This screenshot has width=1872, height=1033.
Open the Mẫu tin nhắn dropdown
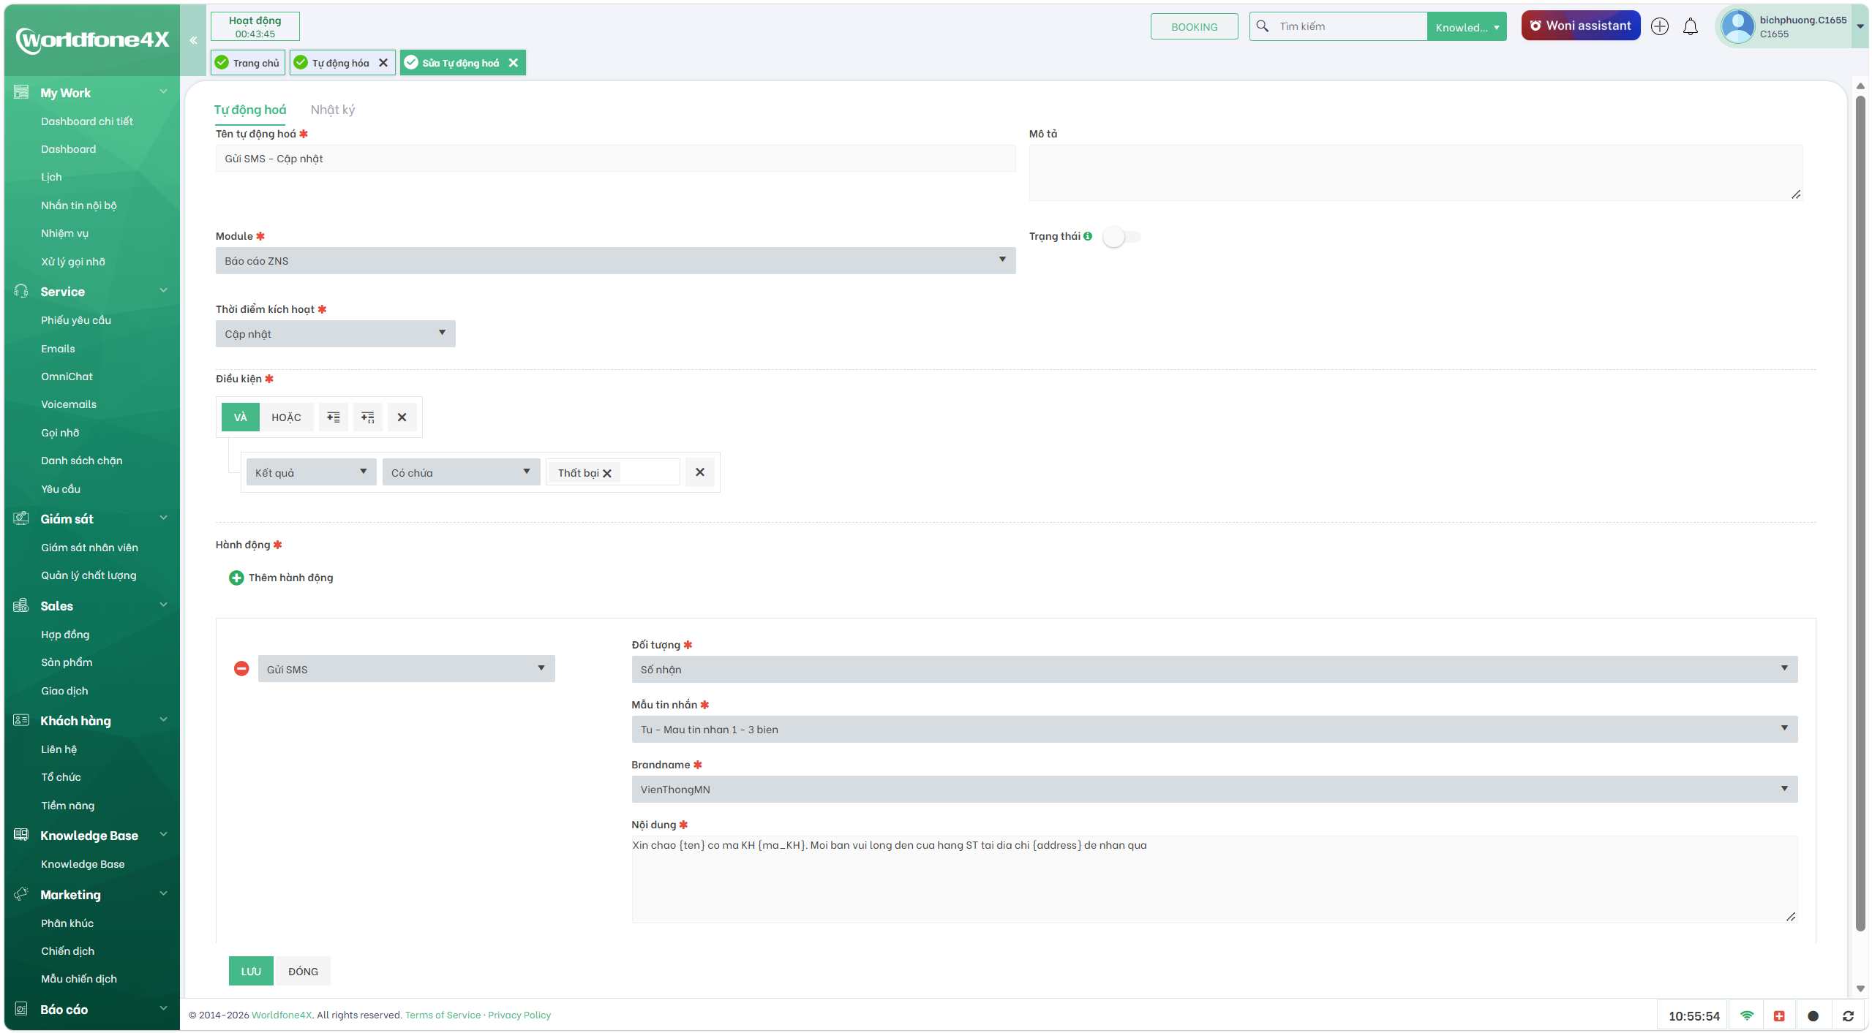pos(1214,729)
